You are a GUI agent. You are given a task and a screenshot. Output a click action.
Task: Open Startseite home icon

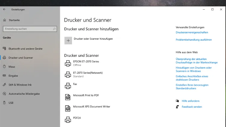[5, 20]
